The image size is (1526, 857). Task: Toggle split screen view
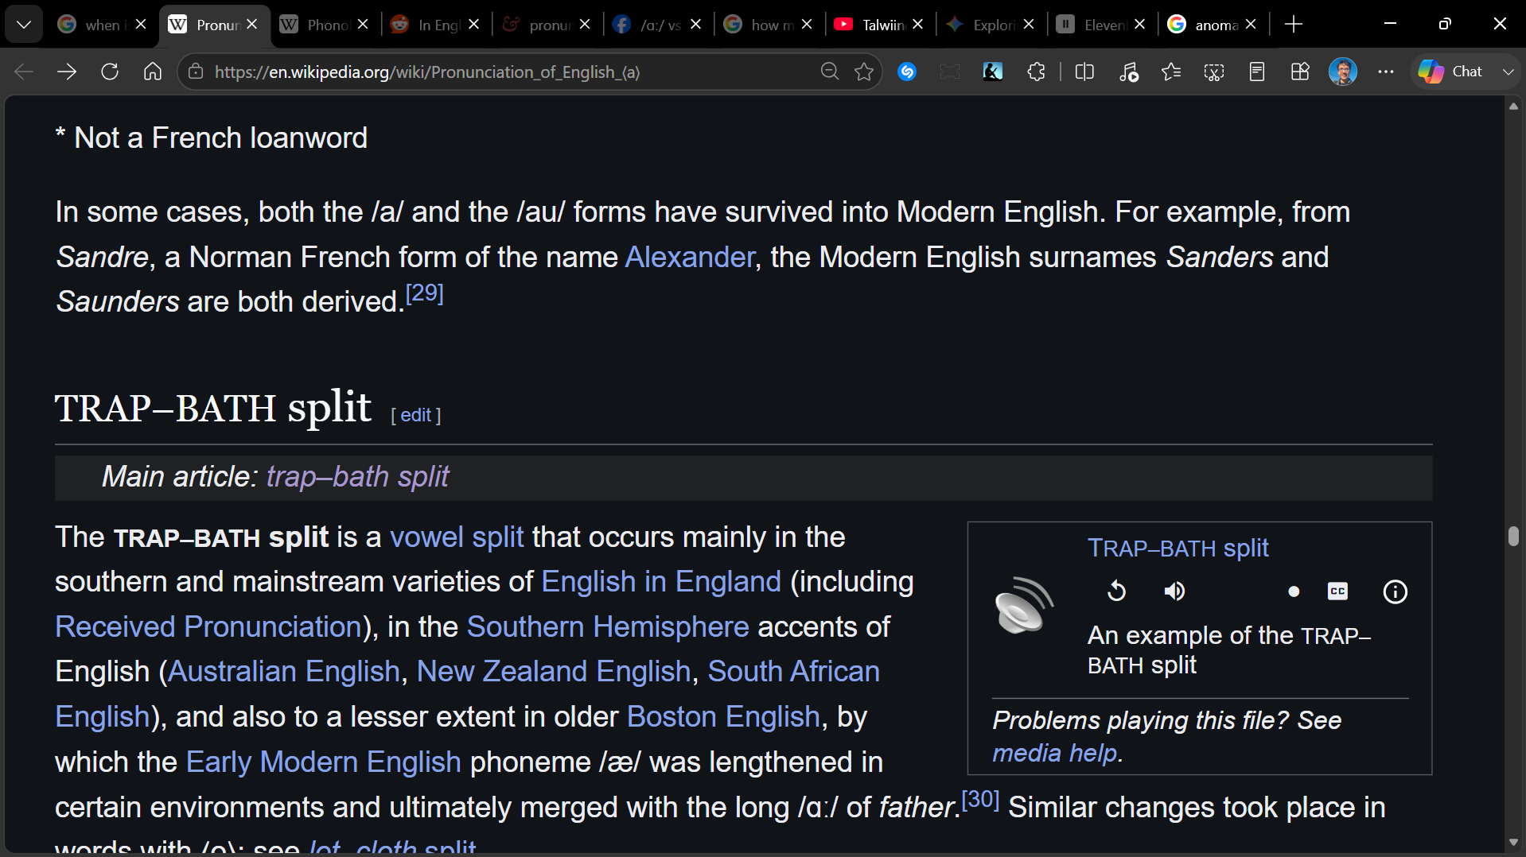pos(1084,72)
